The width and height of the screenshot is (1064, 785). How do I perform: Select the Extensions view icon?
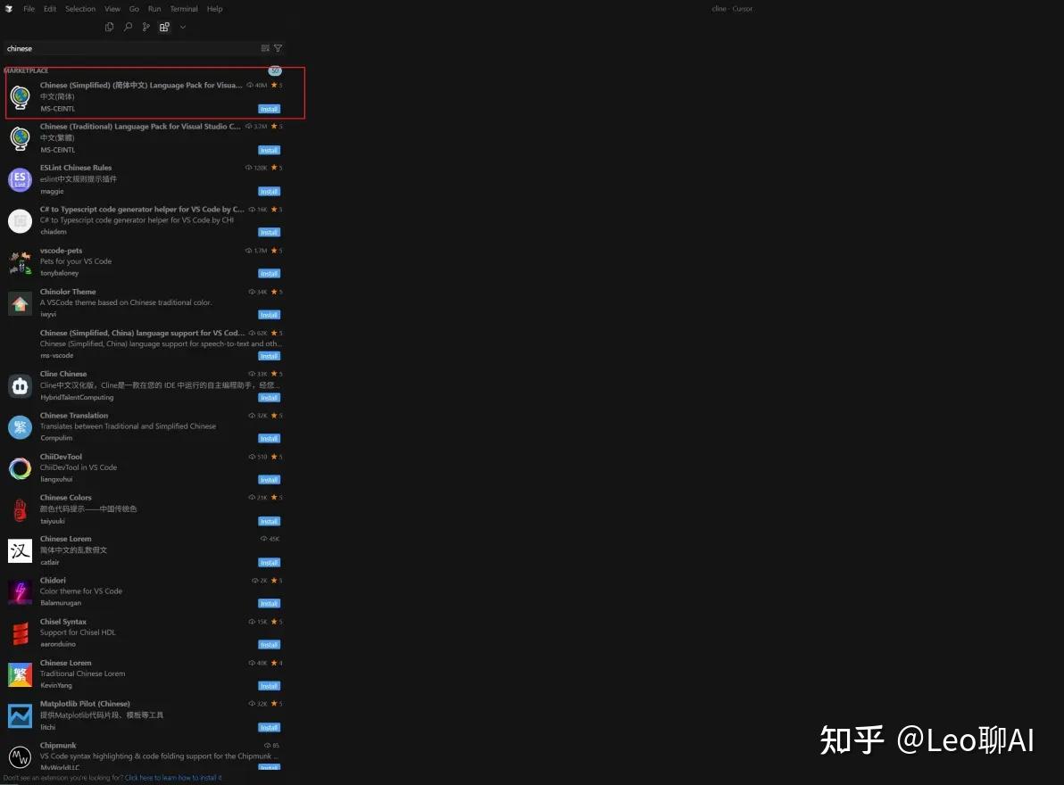coord(164,27)
